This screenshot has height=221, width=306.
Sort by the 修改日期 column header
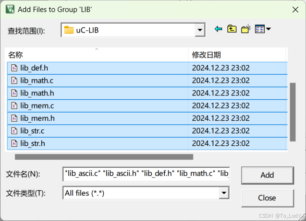click(x=237, y=55)
